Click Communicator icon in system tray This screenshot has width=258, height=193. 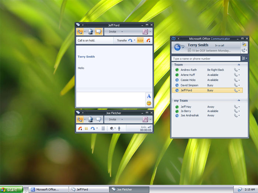[x=240, y=190]
